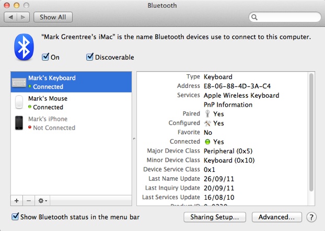The width and height of the screenshot is (325, 231).
Task: Click the keyboard icon for Mark's Keyboard
Action: pyautogui.click(x=19, y=82)
